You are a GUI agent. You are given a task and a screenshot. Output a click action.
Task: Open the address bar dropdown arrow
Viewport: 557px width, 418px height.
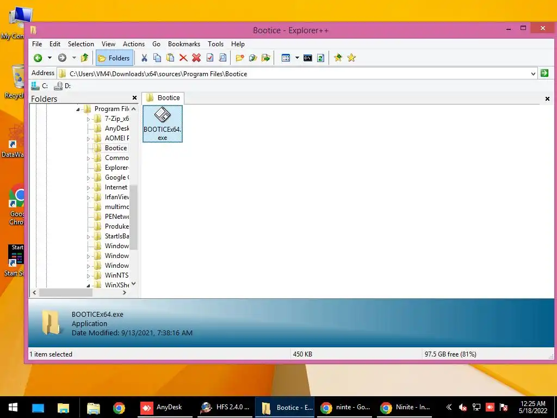pos(533,74)
